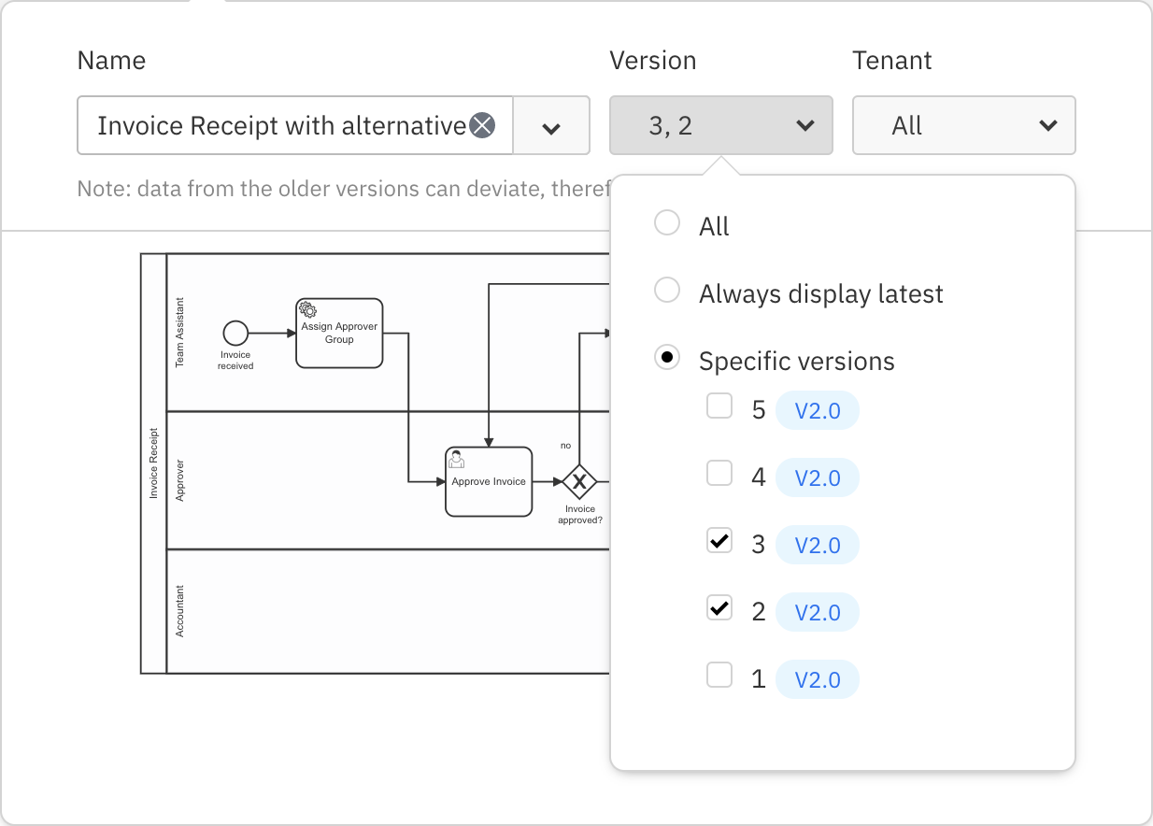Screen dimensions: 1153x826
Task: Select the Specific versions radio button
Action: coord(667,358)
